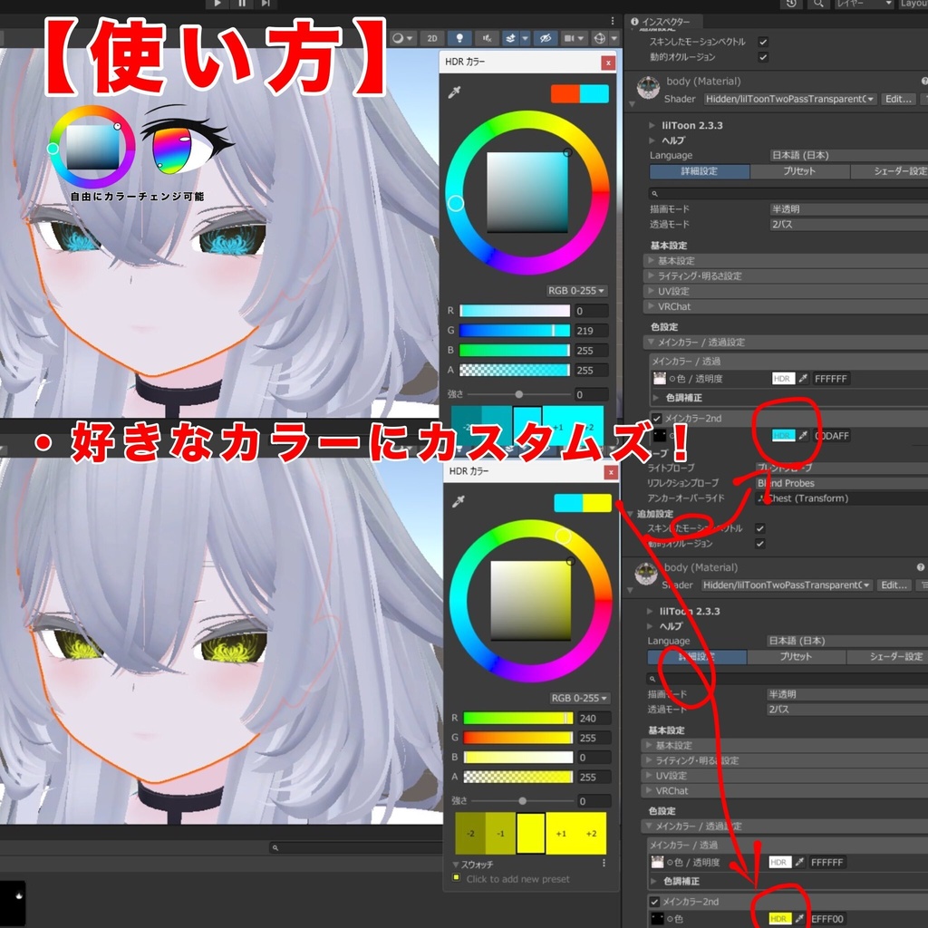Open the cyan HDR color swatch beside 00DAFF
The width and height of the screenshot is (928, 928).
(x=784, y=436)
